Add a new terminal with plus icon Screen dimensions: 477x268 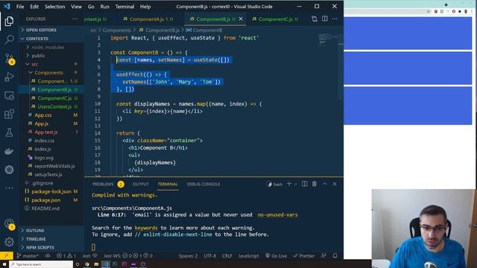(x=289, y=184)
